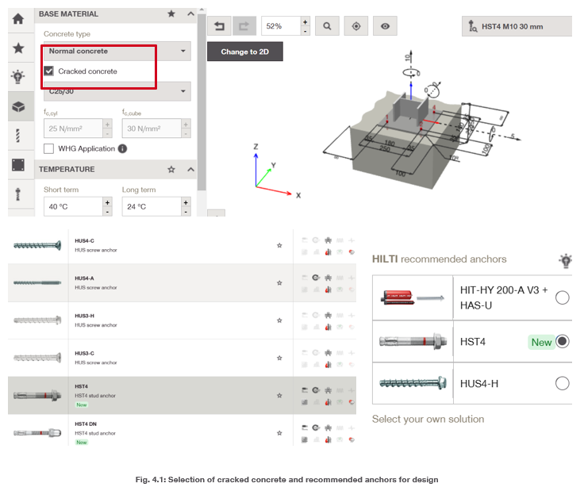Screen dimensions: 584x491
Task: Enable the WHG Application checkbox
Action: coord(48,148)
